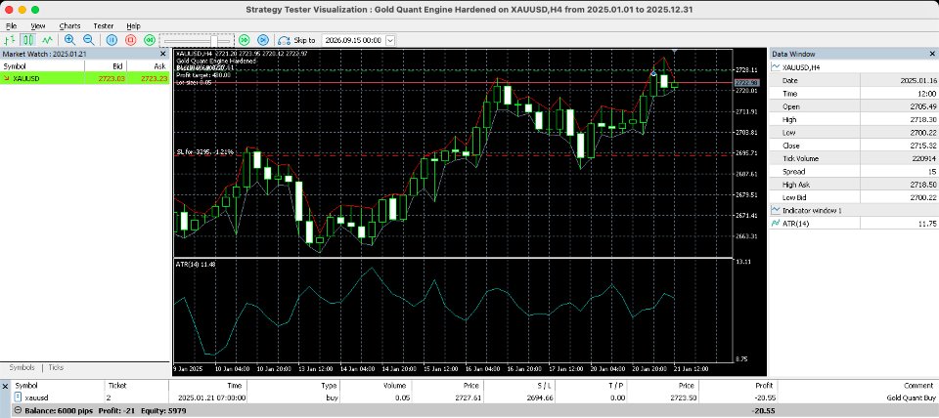Click the Skip to button
Image resolution: width=939 pixels, height=418 pixels.
coord(297,40)
